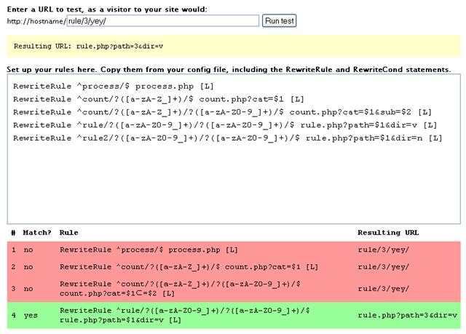Click the # column header
This screenshot has height=334, width=466.
tap(13, 232)
